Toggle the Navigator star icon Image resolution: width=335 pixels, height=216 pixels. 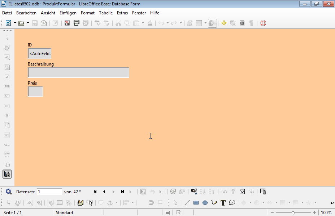point(224,23)
